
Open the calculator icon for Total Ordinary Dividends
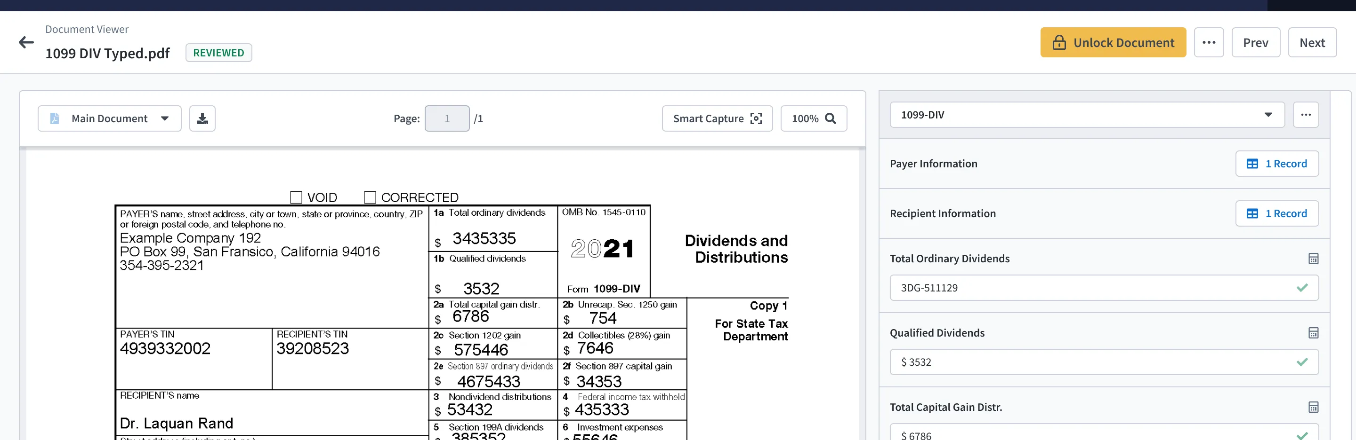point(1313,258)
